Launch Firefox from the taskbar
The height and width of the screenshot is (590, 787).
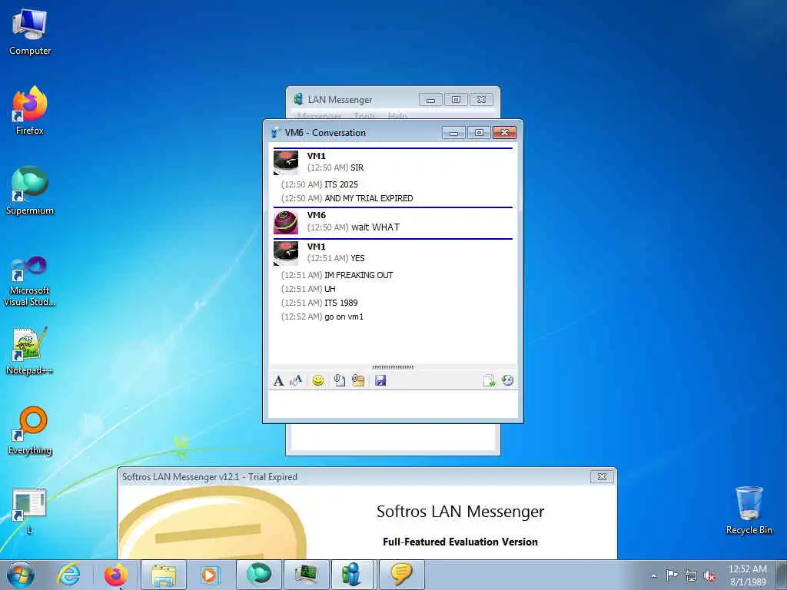click(x=115, y=575)
